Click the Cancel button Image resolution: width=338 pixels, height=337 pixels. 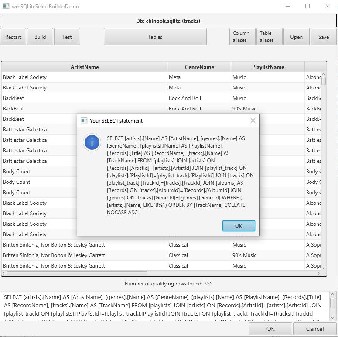coord(315,329)
